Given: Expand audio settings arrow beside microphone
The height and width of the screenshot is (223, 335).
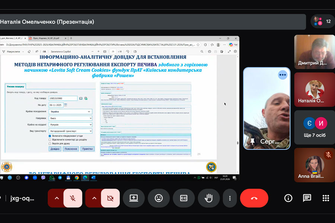Looking at the screenshot, I should (x=57, y=198).
